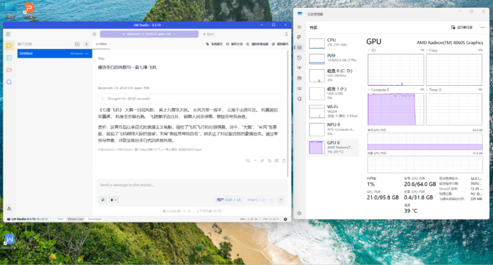
Task: Open Downloads icon at sidebar bottom
Action: click(9, 208)
